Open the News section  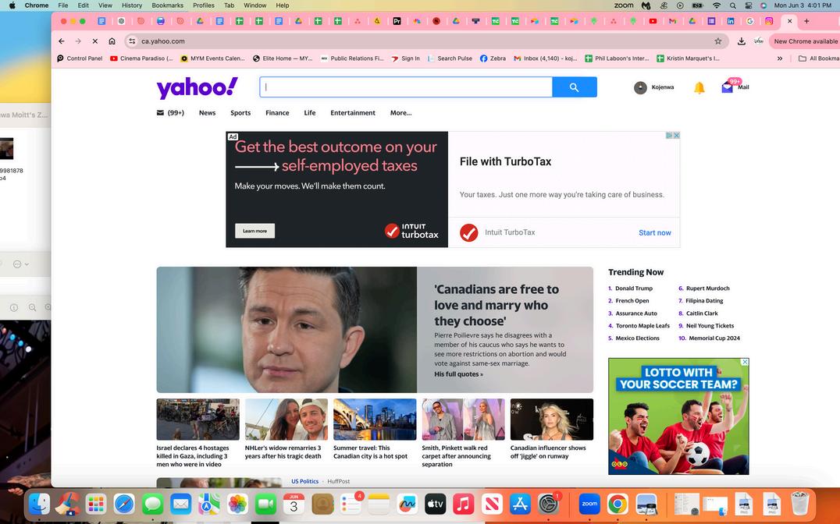[x=208, y=113]
